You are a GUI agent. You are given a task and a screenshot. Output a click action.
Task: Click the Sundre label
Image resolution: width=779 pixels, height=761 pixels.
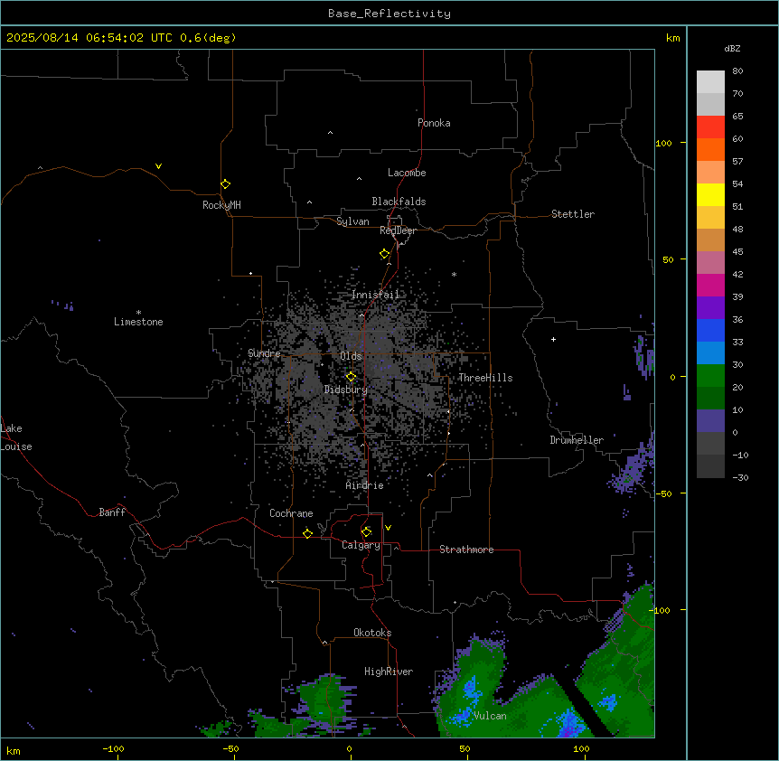coord(264,353)
